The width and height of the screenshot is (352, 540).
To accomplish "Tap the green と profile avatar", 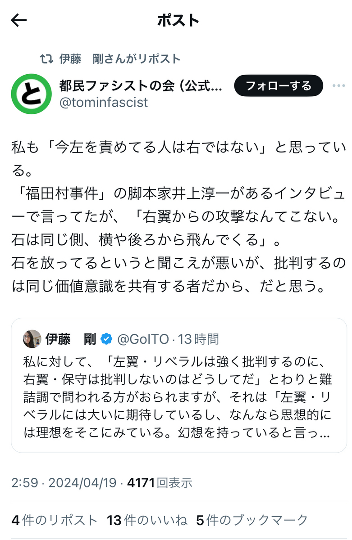I will 30,94.
